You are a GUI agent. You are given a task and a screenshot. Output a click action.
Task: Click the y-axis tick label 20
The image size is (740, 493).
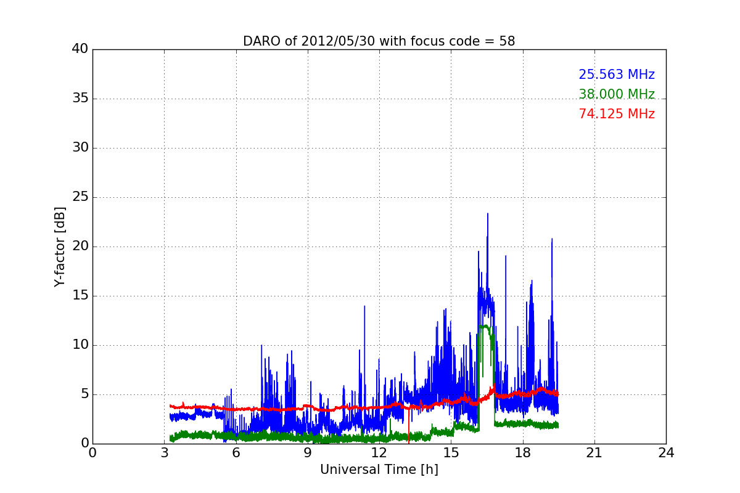pos(80,246)
